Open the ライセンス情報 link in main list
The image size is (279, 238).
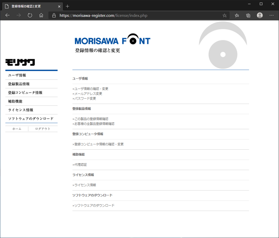pyautogui.click(x=84, y=185)
